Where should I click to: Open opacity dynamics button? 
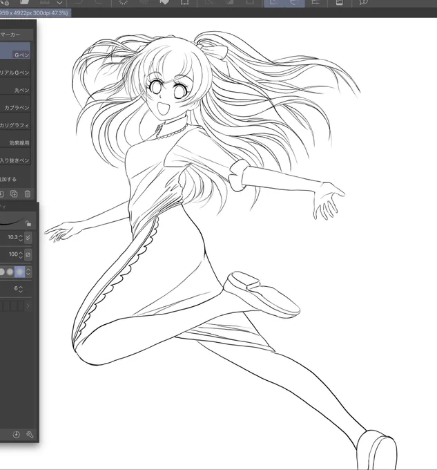28,255
